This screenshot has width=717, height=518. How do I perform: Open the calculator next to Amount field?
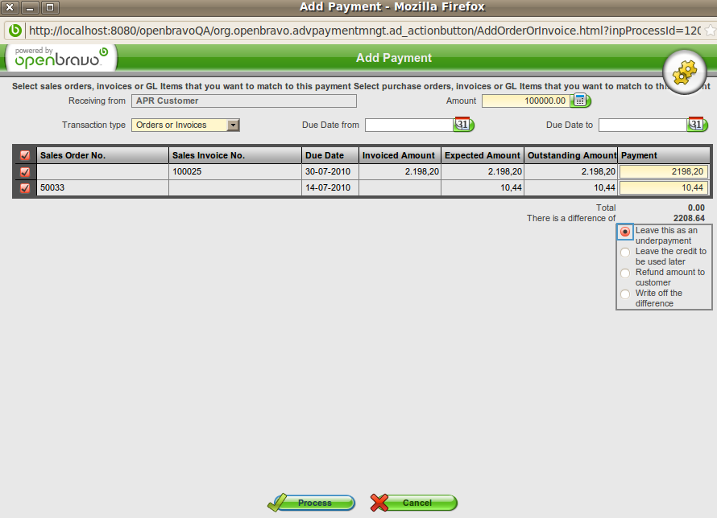click(x=580, y=101)
